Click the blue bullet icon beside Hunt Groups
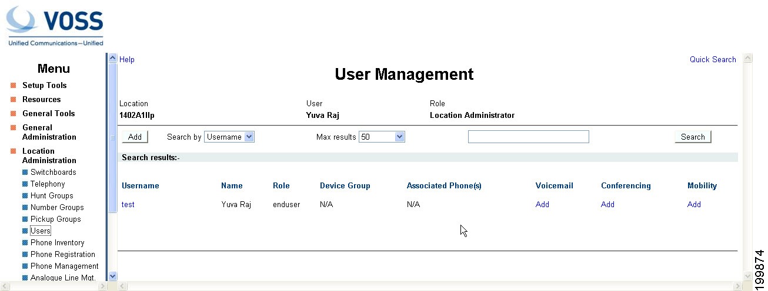Image resolution: width=768 pixels, height=291 pixels. tap(25, 196)
